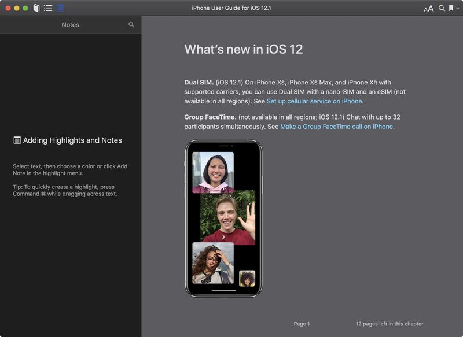The width and height of the screenshot is (463, 337).
Task: Zoom the window with green button
Action: pos(25,8)
